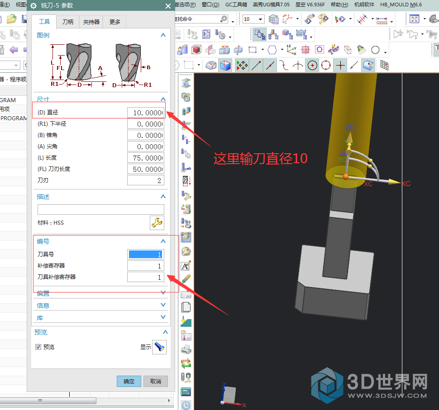Screen dimensions: 439x410
Task: Toggle the 预览 preview checkbox
Action: click(38, 347)
